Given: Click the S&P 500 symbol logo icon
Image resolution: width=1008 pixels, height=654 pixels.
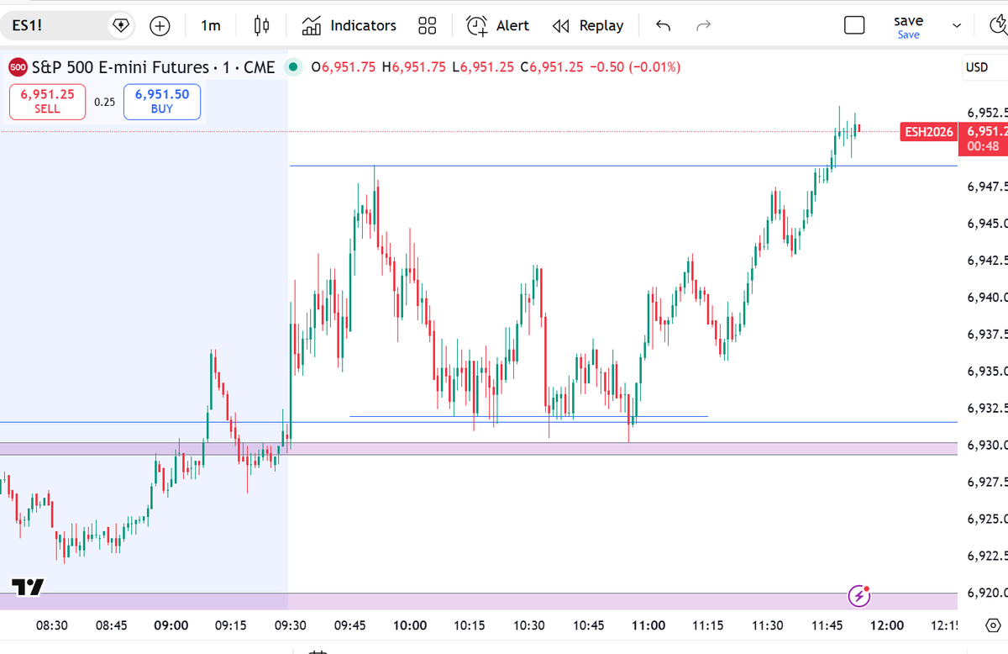Looking at the screenshot, I should pos(18,67).
